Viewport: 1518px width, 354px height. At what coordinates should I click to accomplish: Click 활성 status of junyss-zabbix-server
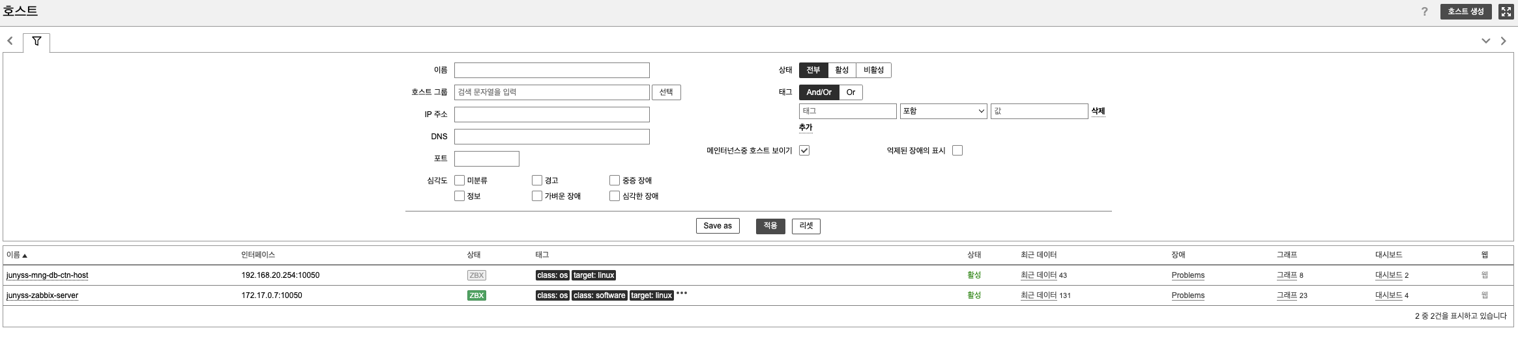[x=974, y=295]
